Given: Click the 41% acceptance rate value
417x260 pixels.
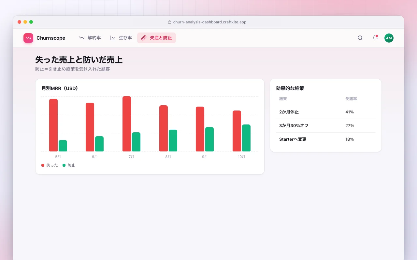Looking at the screenshot, I should tap(350, 112).
